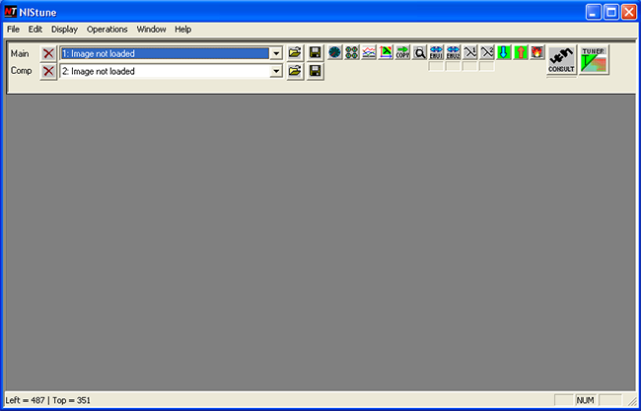
Task: Minimize the NIStune window
Action: point(593,12)
